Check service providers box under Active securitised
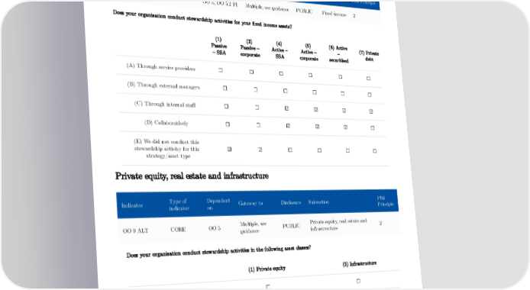 [341, 77]
